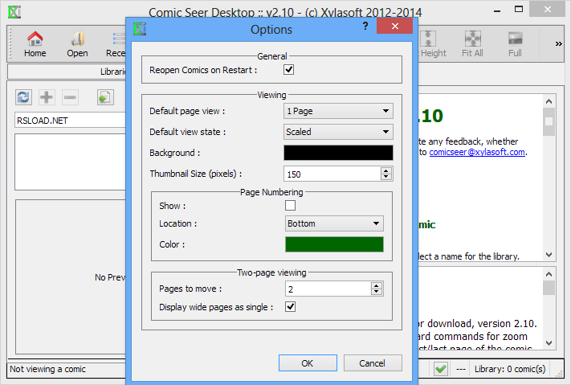Click Cancel in Options dialog

click(x=373, y=363)
